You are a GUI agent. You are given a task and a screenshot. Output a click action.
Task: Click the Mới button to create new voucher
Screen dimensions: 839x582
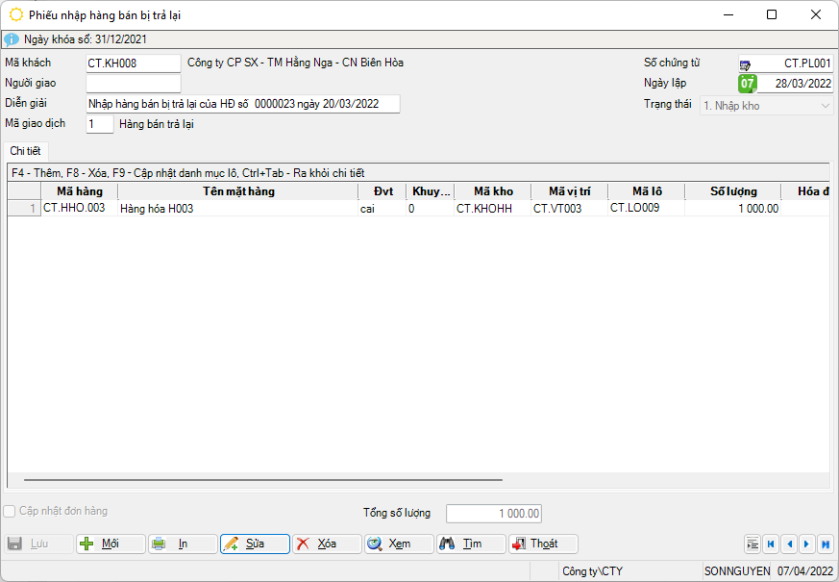[x=111, y=544]
